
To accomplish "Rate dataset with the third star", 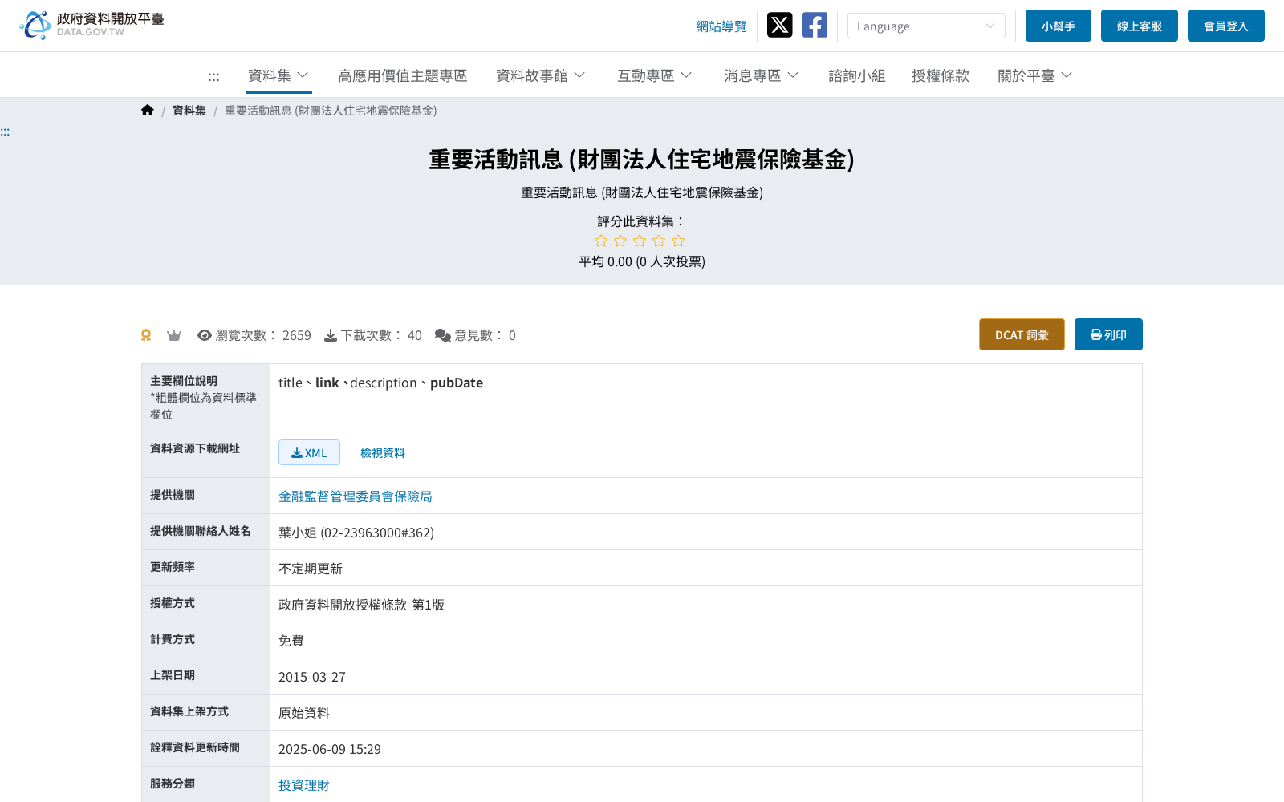I will point(640,241).
